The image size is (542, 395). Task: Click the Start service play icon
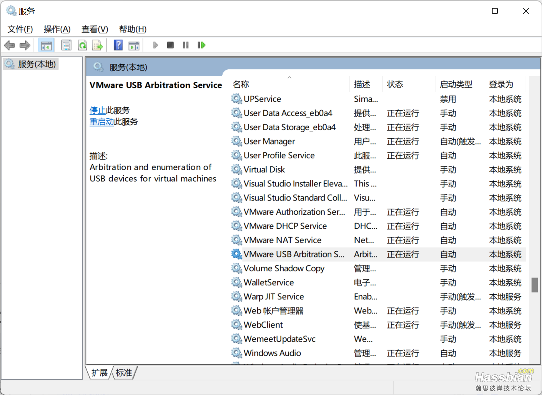[x=155, y=45]
